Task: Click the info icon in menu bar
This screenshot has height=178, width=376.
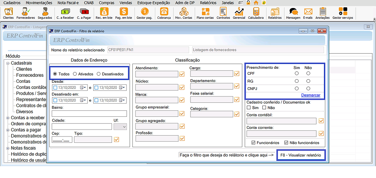Action: point(264,3)
